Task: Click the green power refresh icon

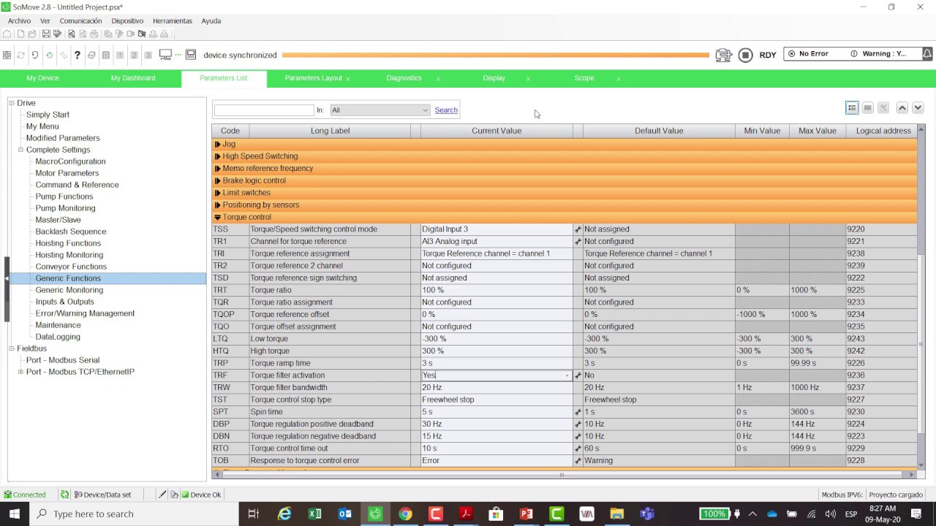Action: [49, 55]
